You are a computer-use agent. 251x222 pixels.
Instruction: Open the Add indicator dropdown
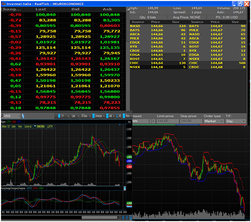pos(114,116)
